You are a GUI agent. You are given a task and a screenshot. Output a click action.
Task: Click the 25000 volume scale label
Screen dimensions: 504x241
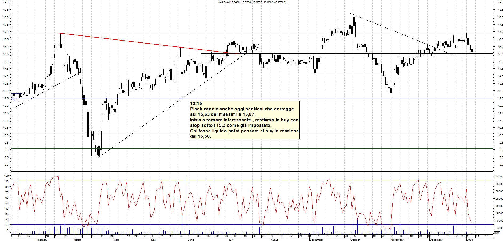point(499,199)
